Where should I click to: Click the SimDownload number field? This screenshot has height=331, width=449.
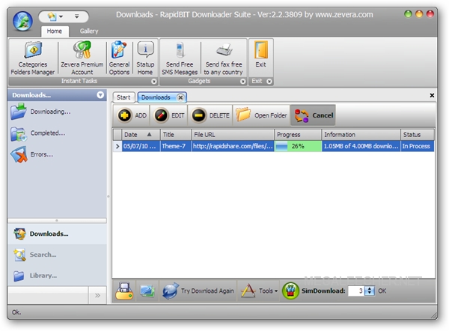(356, 291)
